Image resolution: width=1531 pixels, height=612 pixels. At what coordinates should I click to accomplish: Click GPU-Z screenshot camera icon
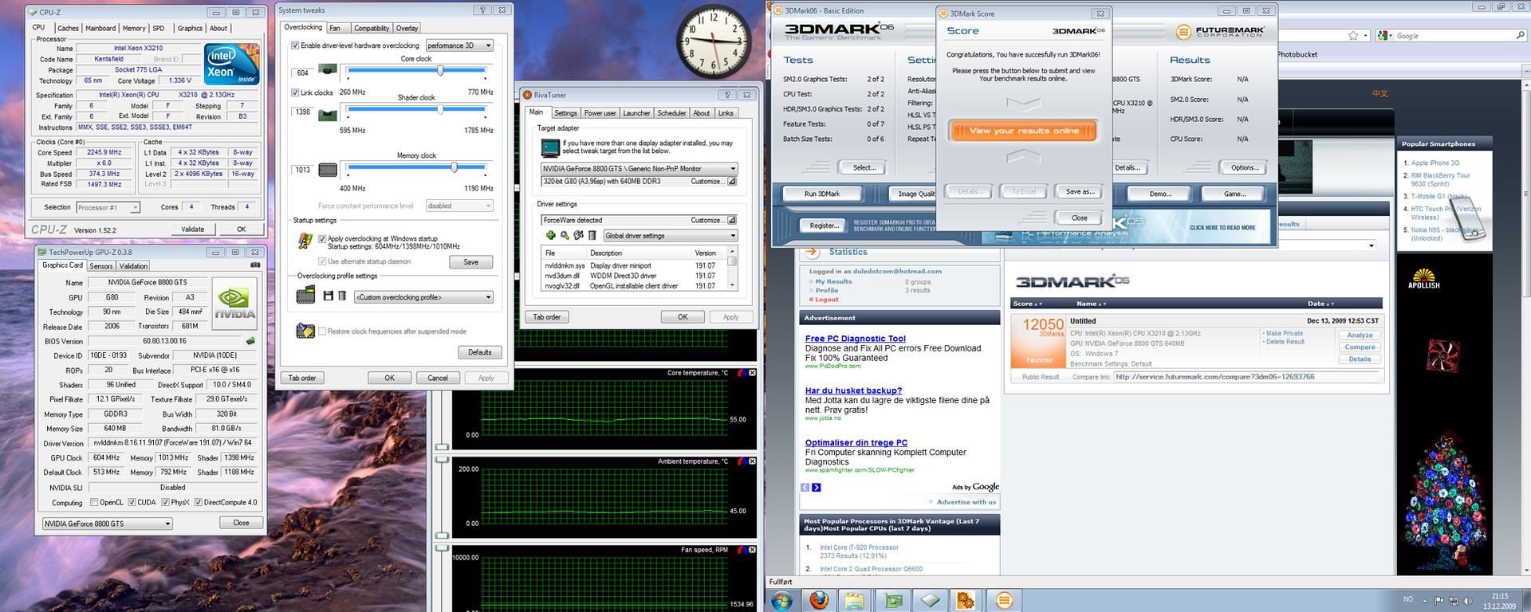(x=255, y=265)
